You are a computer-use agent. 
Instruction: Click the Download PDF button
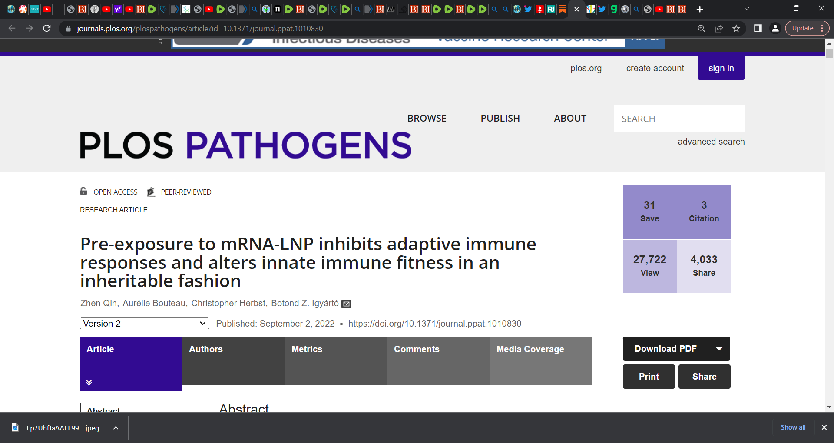click(x=676, y=349)
